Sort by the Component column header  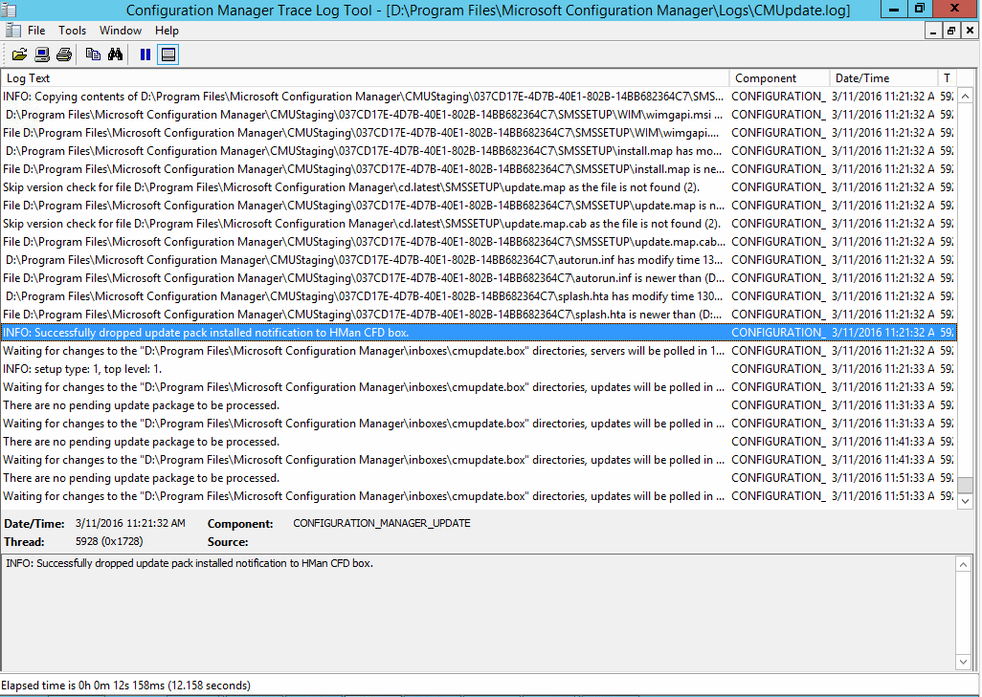779,78
